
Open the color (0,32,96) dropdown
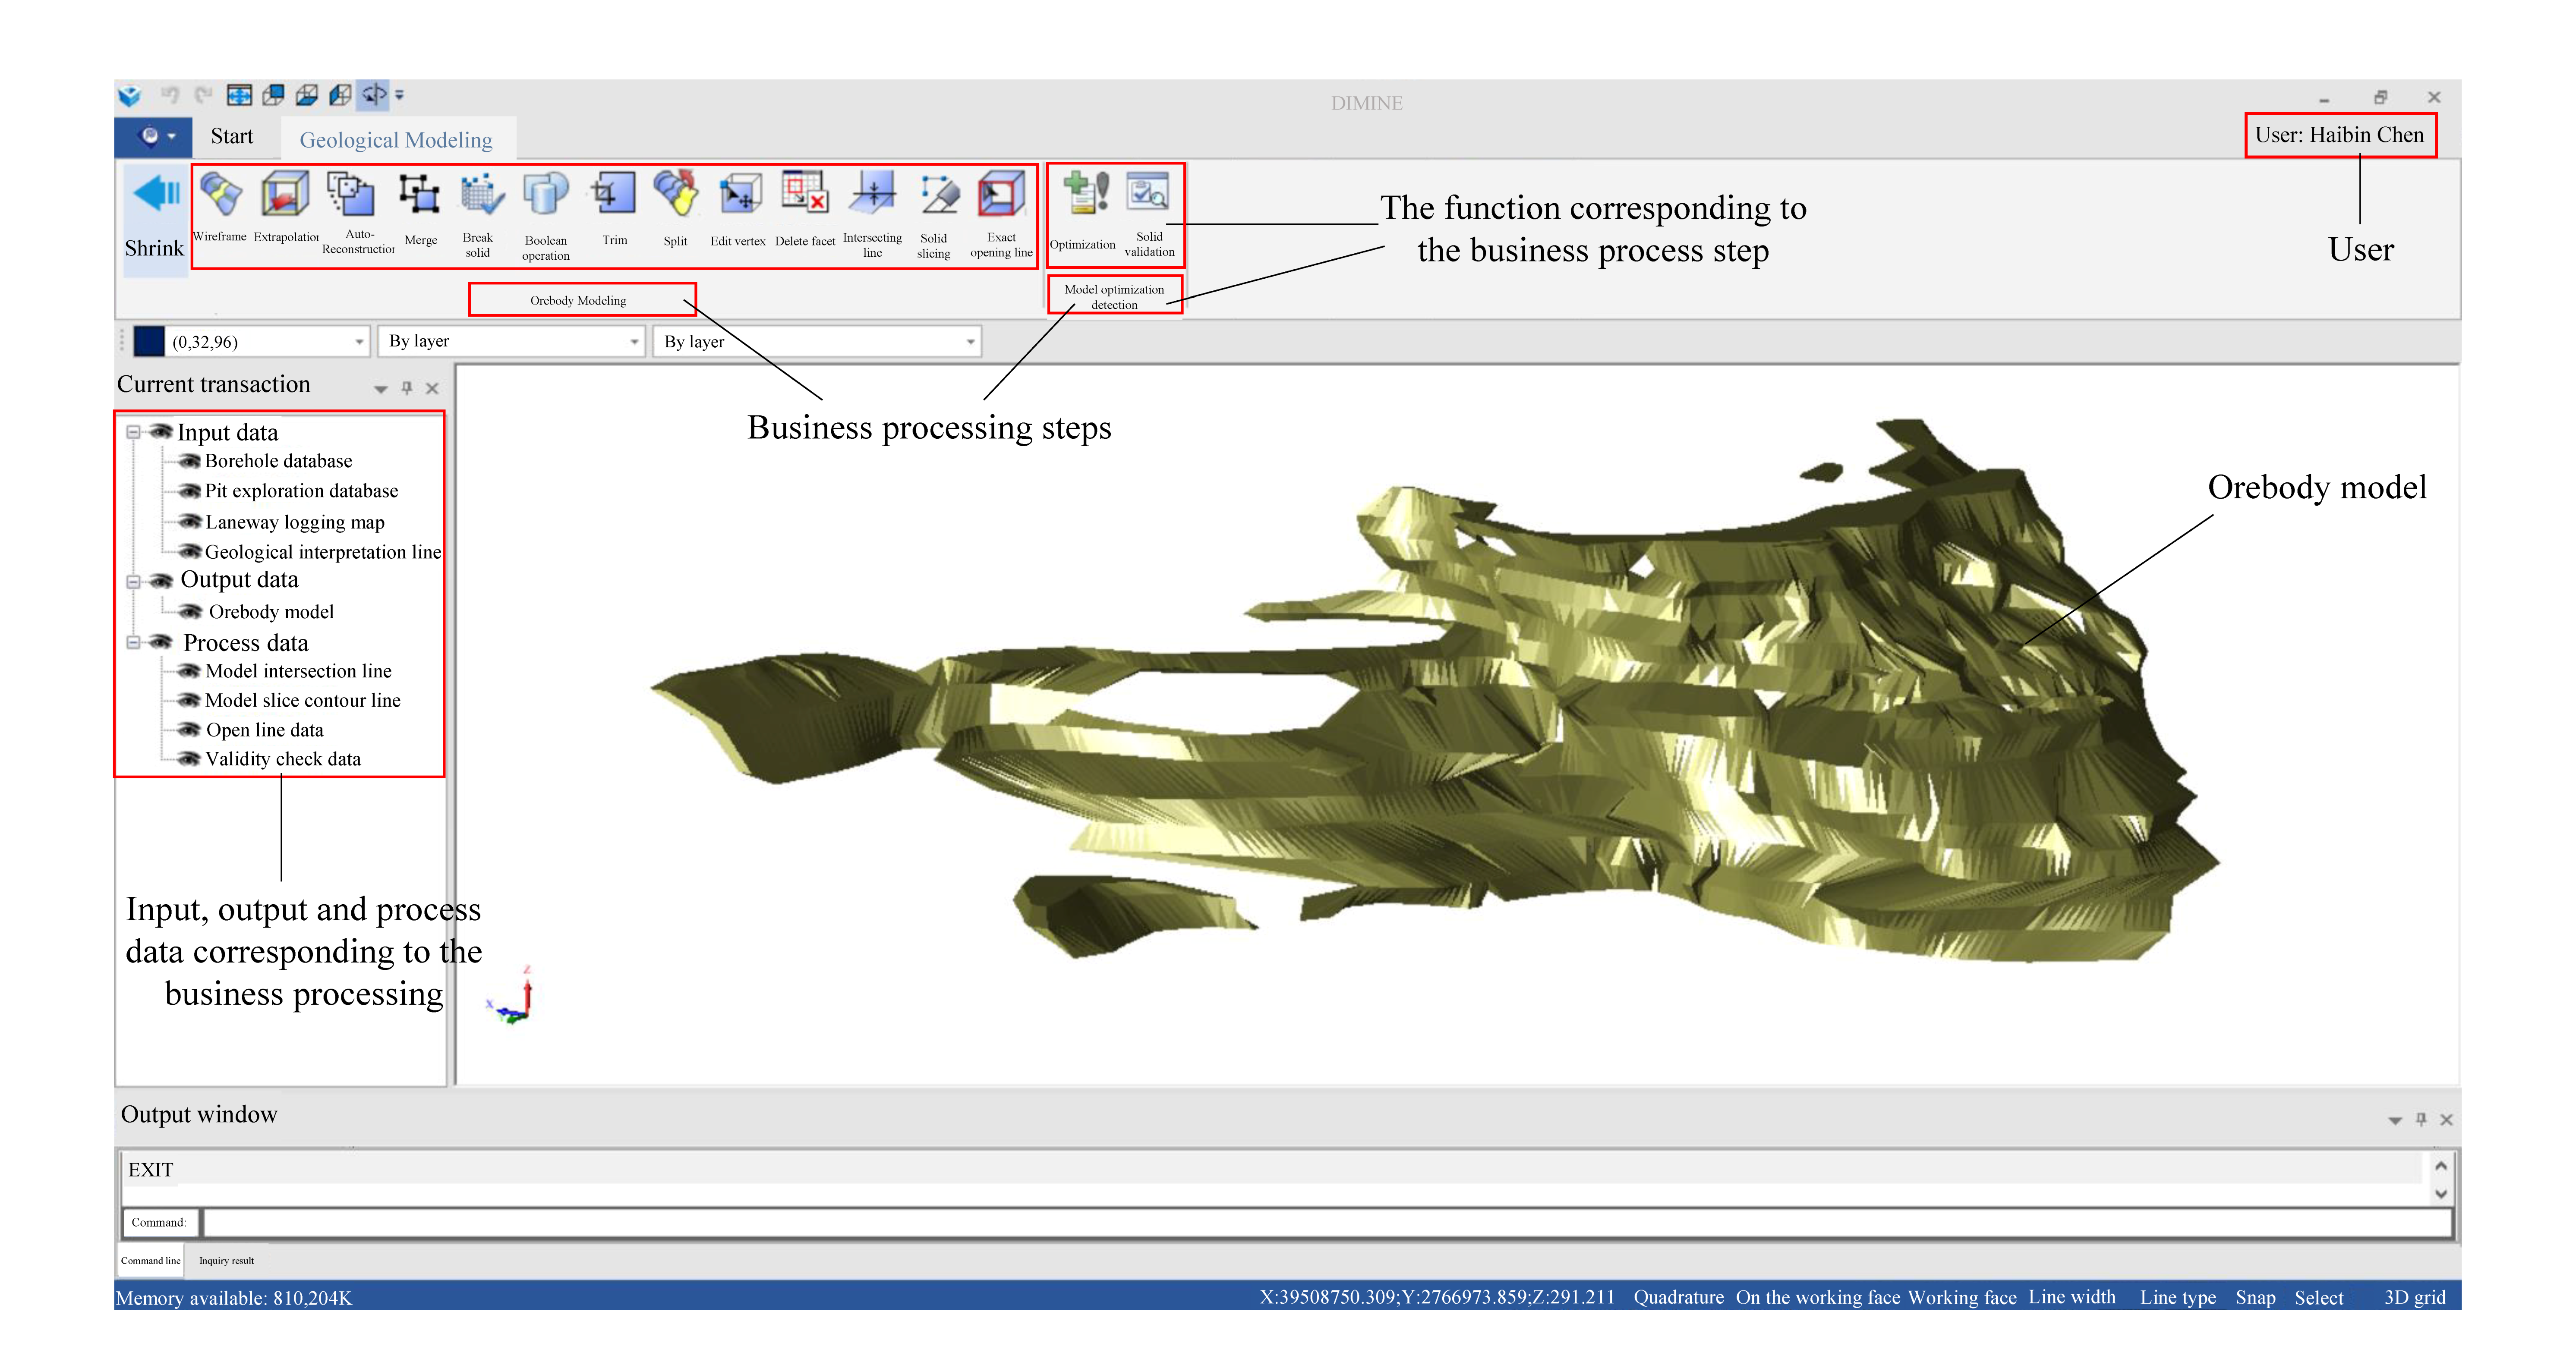pyautogui.click(x=359, y=342)
